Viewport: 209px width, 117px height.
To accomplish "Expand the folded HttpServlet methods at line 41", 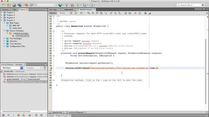I will 54,80.
